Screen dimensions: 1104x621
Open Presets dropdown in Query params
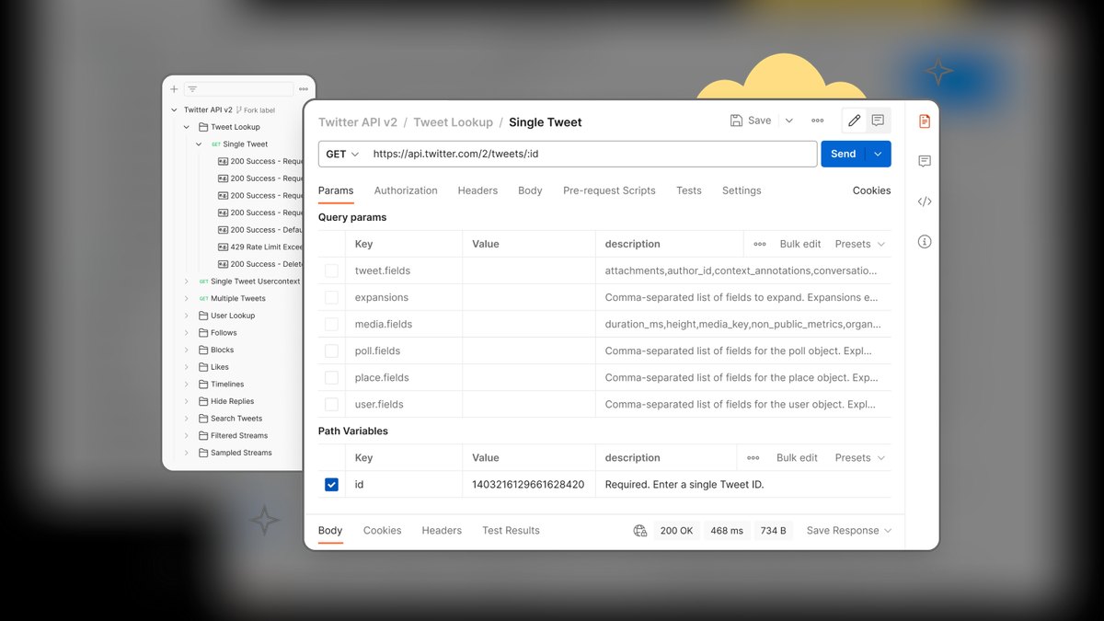click(860, 244)
